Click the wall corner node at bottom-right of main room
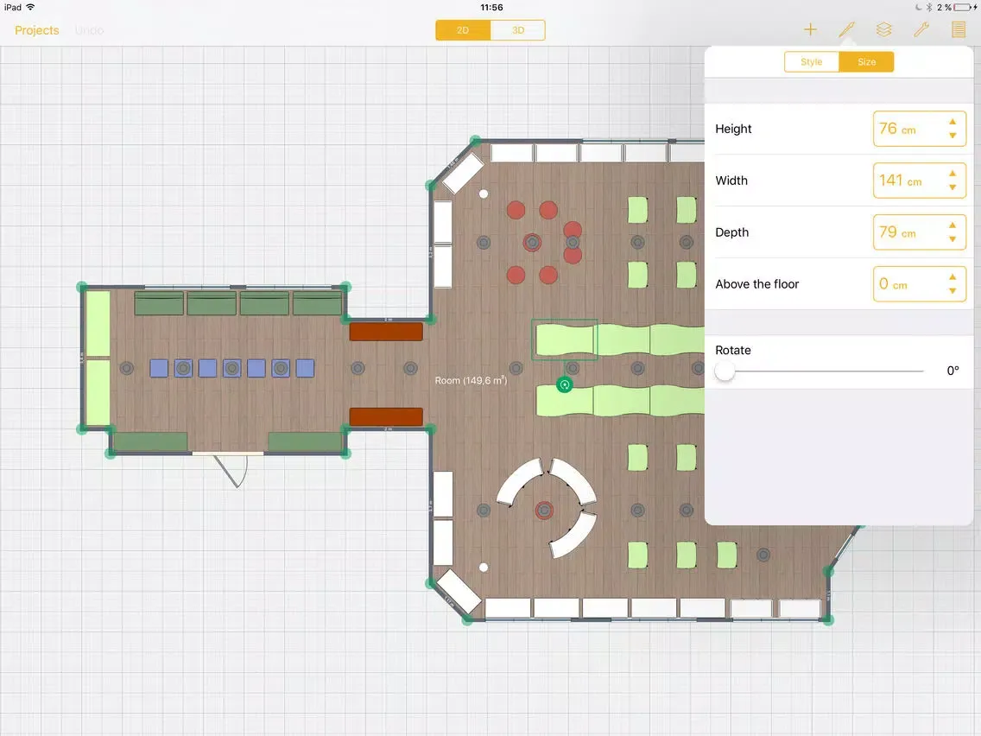The height and width of the screenshot is (736, 981). click(827, 620)
